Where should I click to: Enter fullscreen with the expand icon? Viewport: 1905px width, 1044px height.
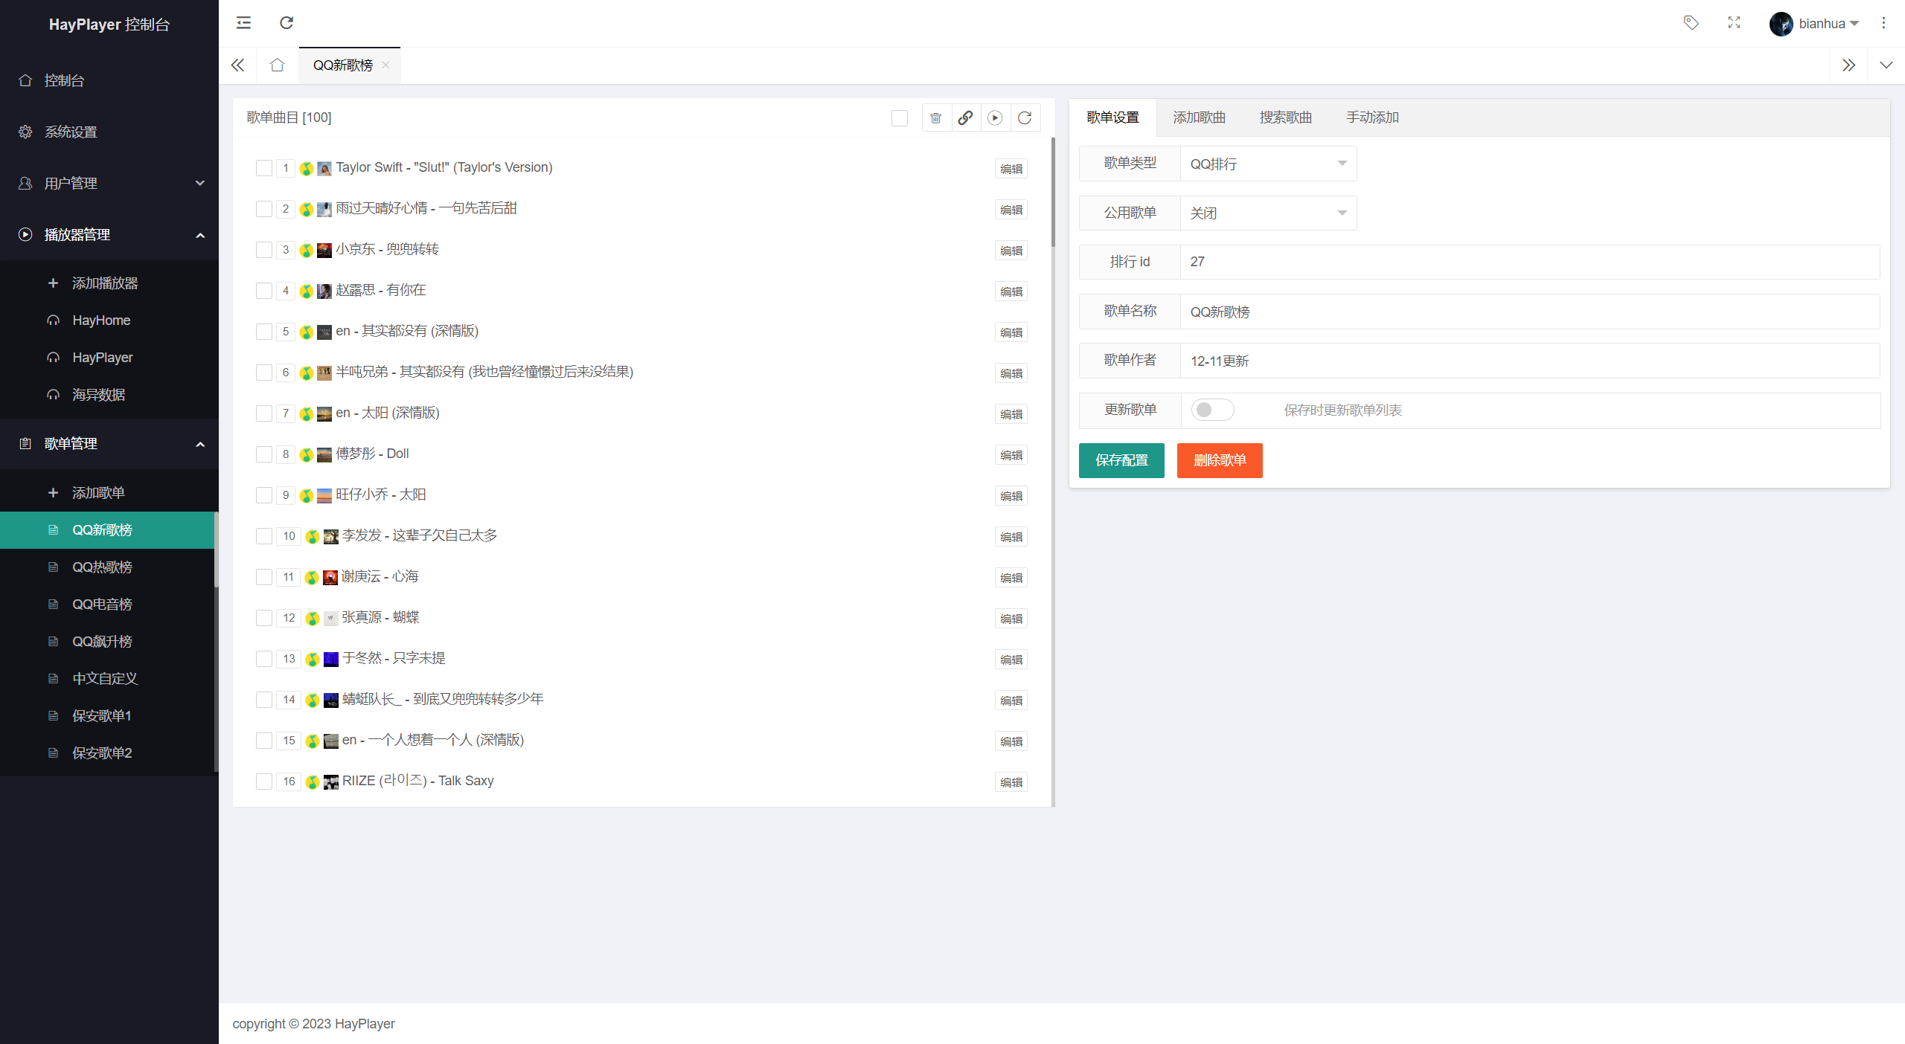[x=1734, y=23]
